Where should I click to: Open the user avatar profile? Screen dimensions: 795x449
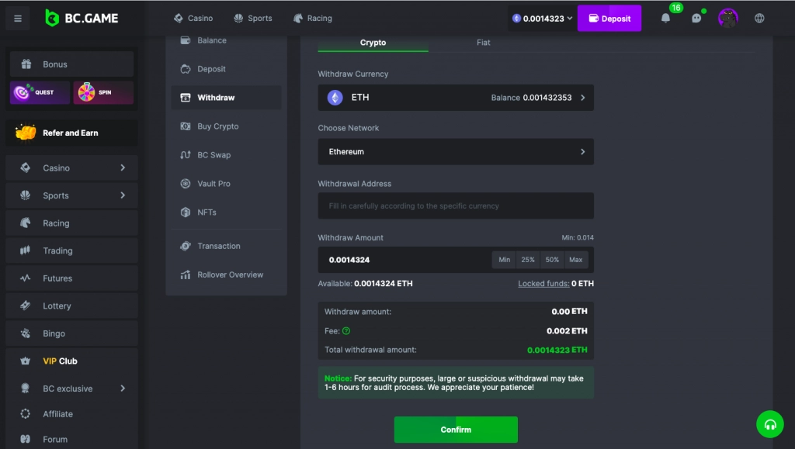coord(727,18)
